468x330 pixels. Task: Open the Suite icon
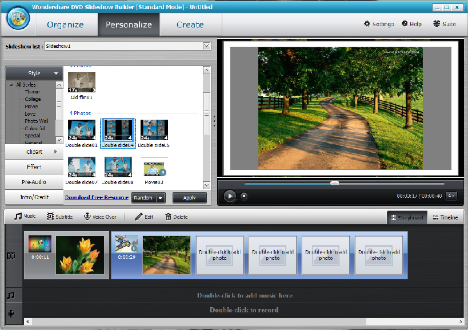(x=437, y=24)
